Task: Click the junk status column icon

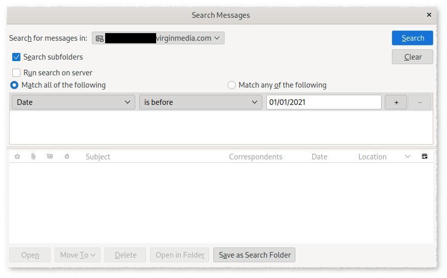Action: coord(67,156)
